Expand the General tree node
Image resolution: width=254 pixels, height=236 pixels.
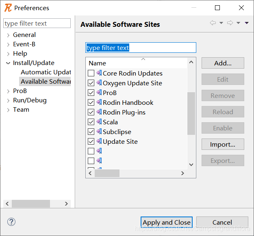[x=8, y=35]
